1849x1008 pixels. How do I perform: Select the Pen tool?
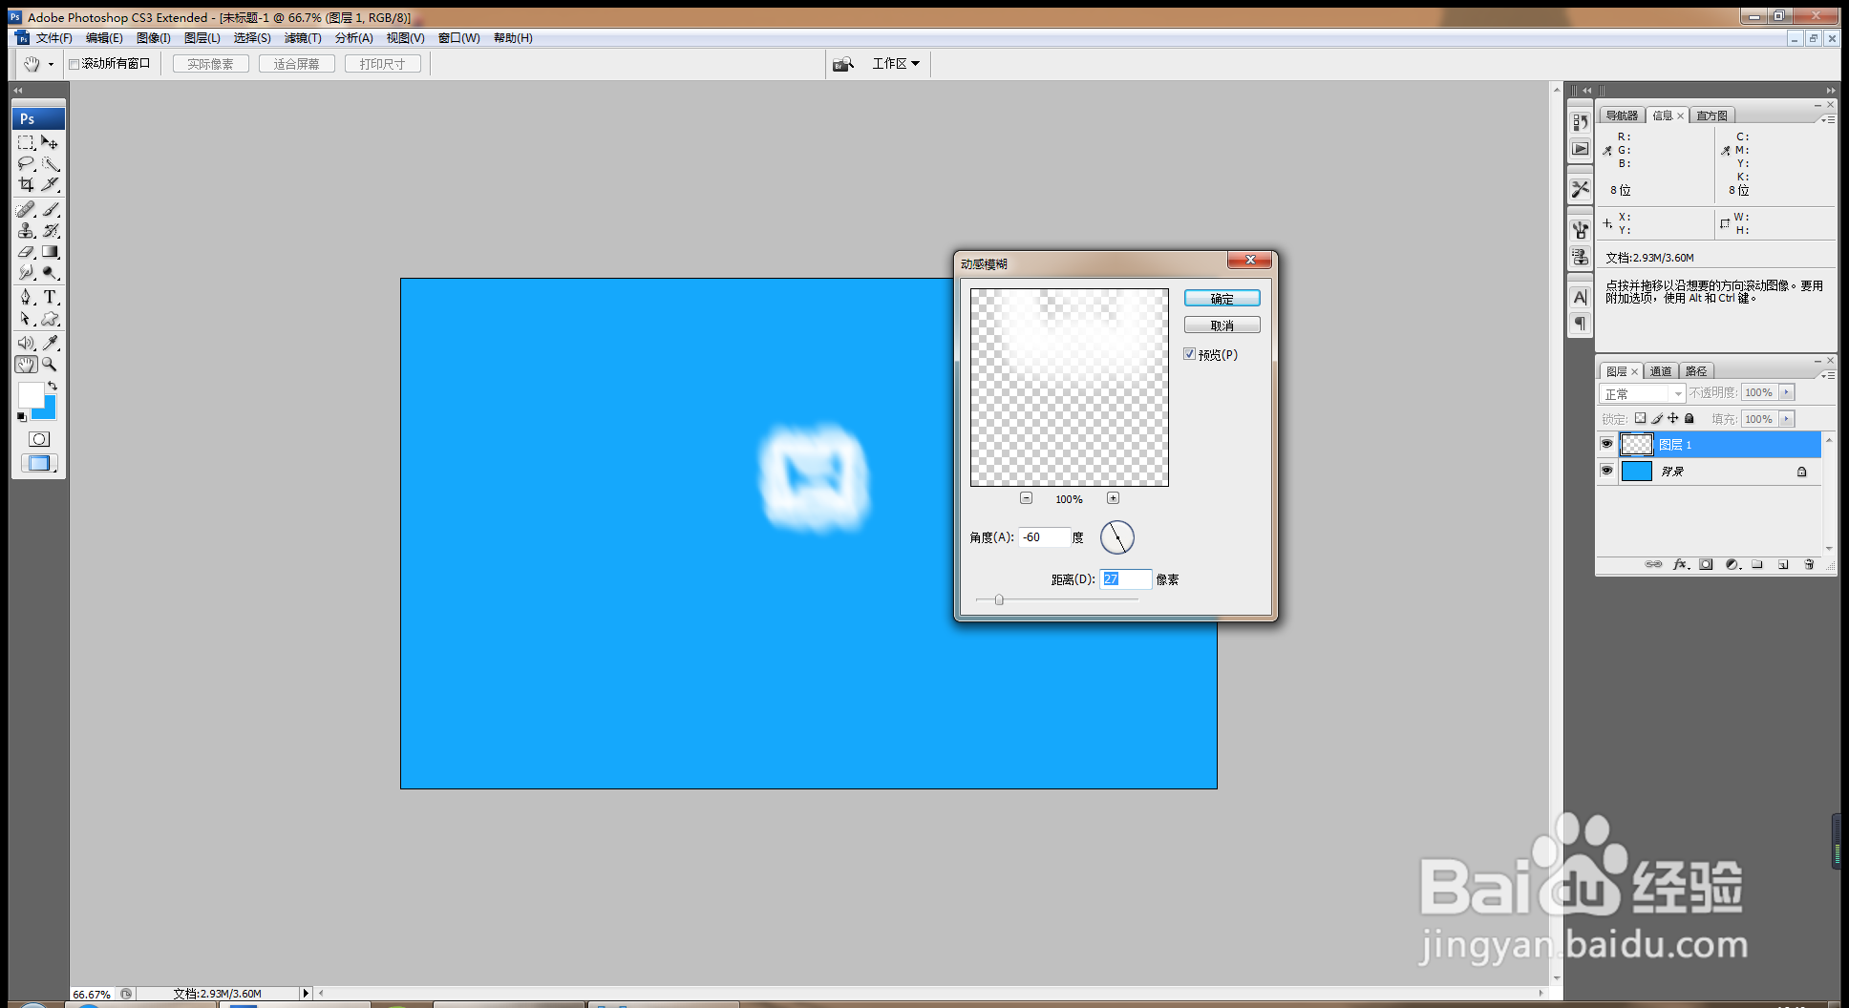click(x=26, y=298)
